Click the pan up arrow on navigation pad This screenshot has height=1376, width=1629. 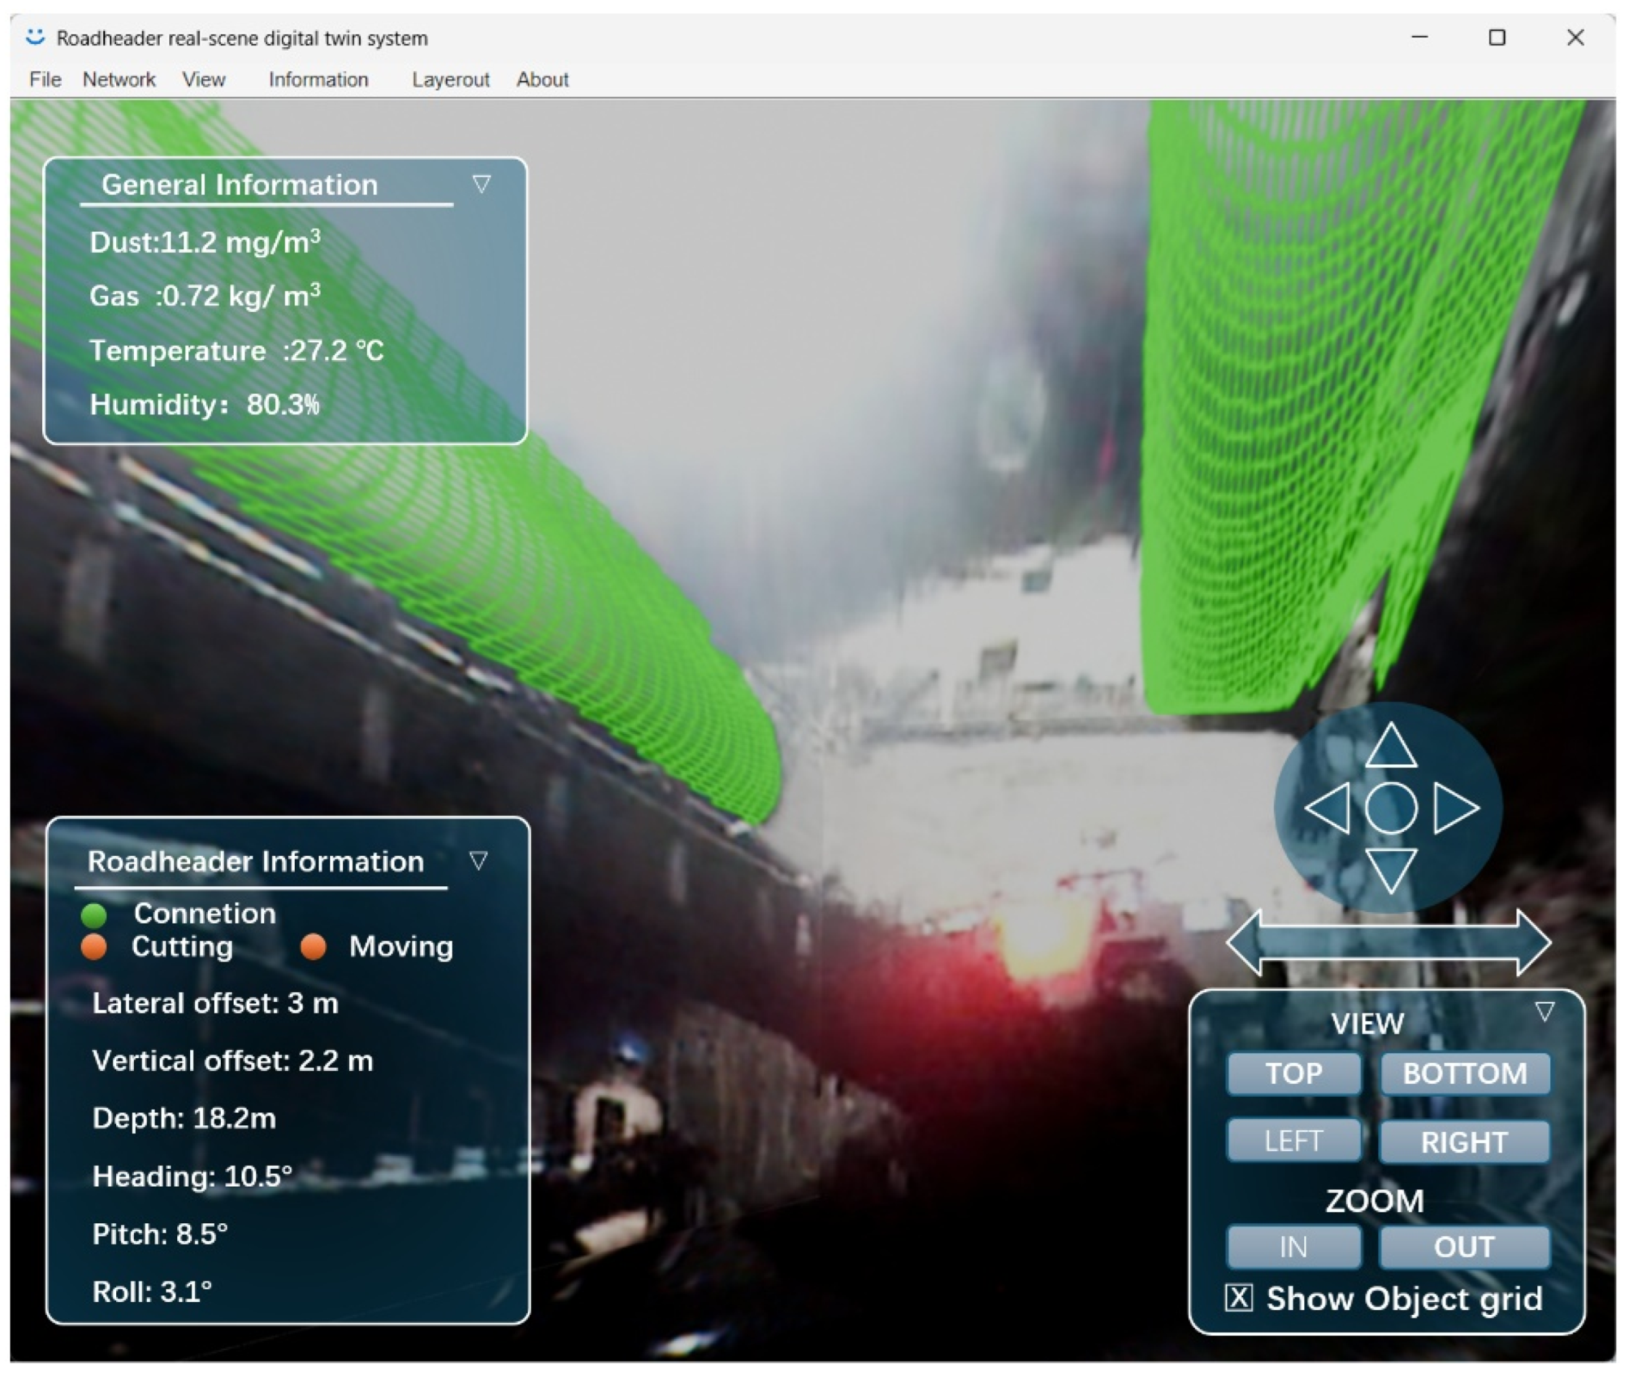click(1391, 747)
